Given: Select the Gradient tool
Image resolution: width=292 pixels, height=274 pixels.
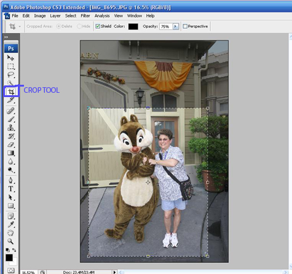Looking at the screenshot, I should pyautogui.click(x=10, y=153).
